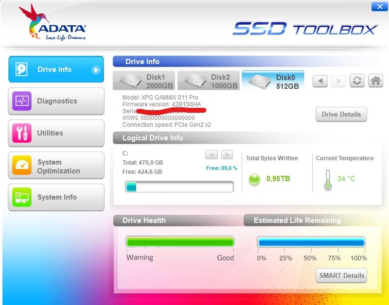Click the Diagnostics heartbeat monitor icon
389x305 pixels.
click(22, 101)
